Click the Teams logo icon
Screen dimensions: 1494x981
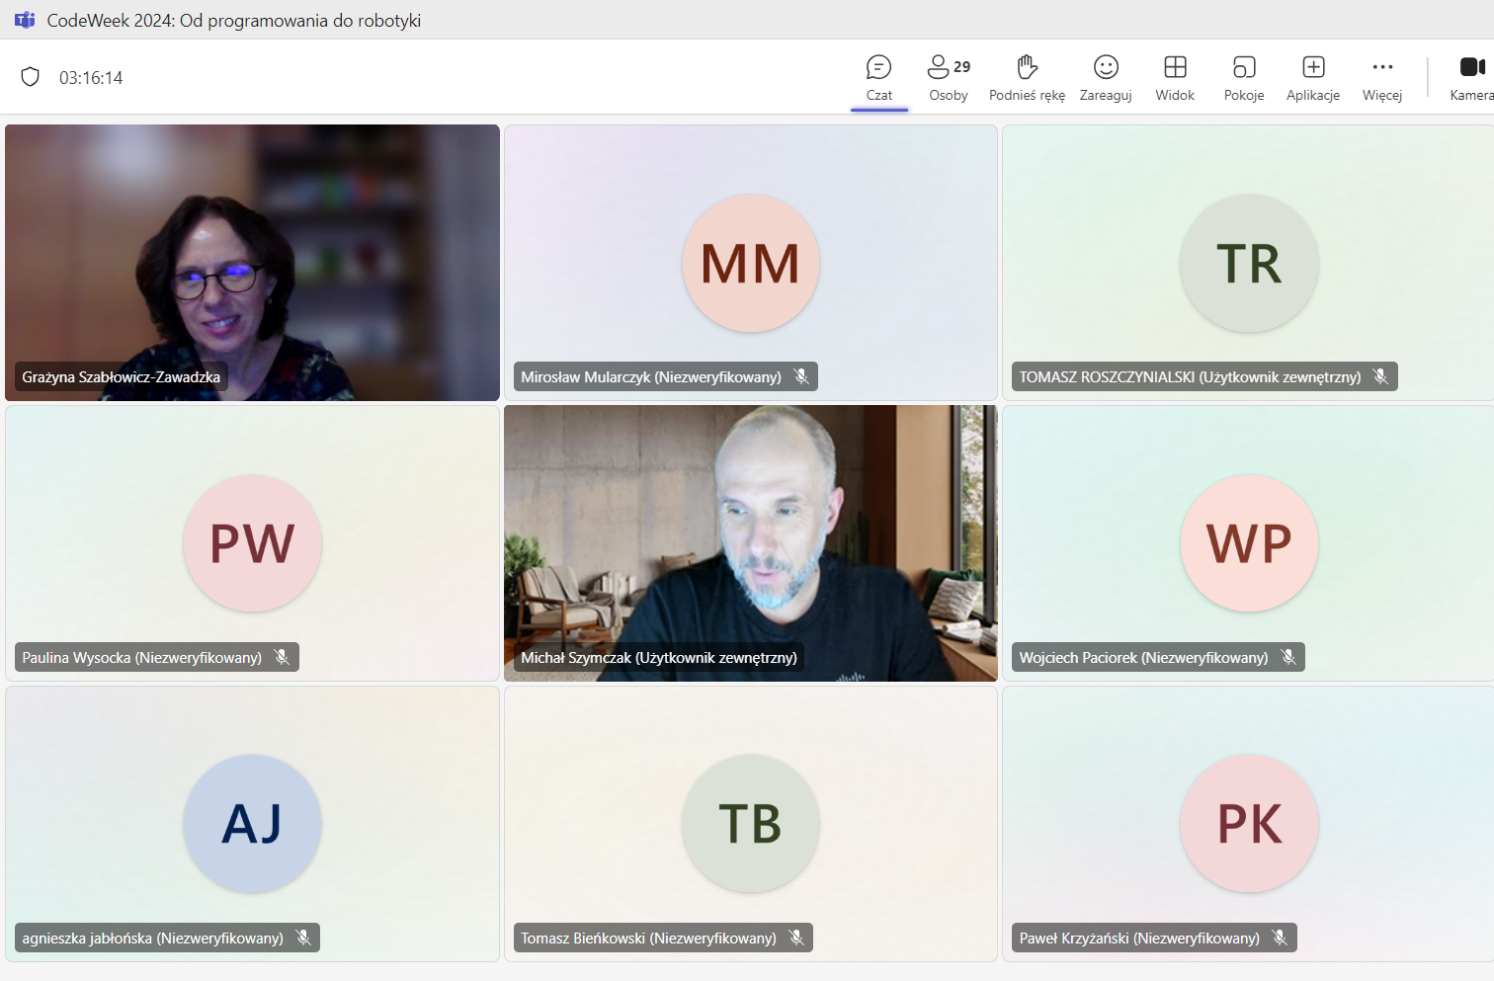tap(25, 20)
